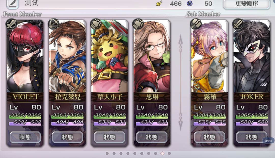Select the first page indicator dot
The height and width of the screenshot is (158, 275).
(x=107, y=153)
